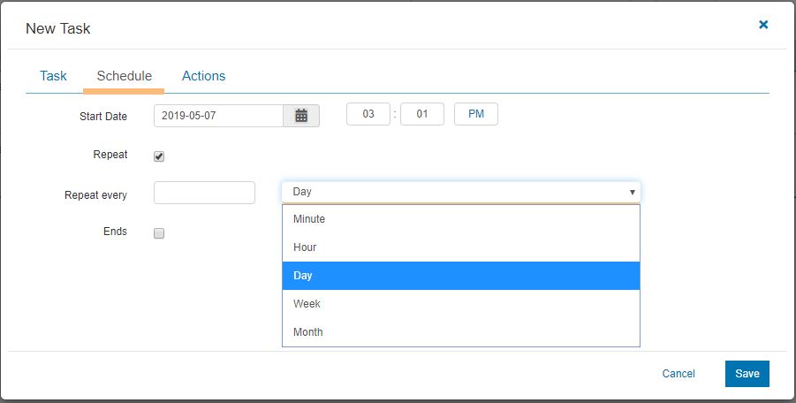Cancel the new task dialog
The image size is (796, 403).
[678, 374]
